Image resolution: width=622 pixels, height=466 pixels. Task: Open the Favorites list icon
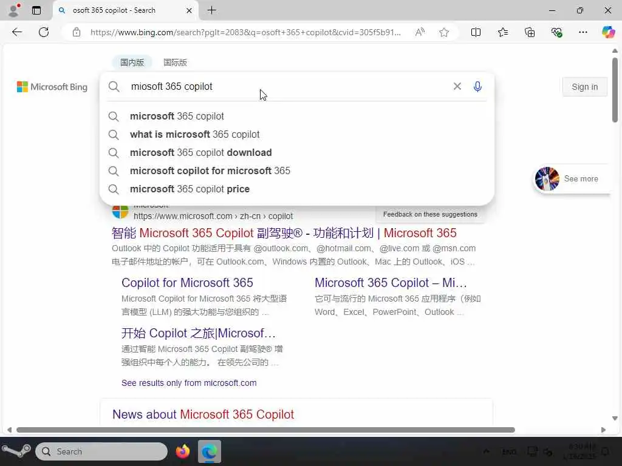coord(502,32)
